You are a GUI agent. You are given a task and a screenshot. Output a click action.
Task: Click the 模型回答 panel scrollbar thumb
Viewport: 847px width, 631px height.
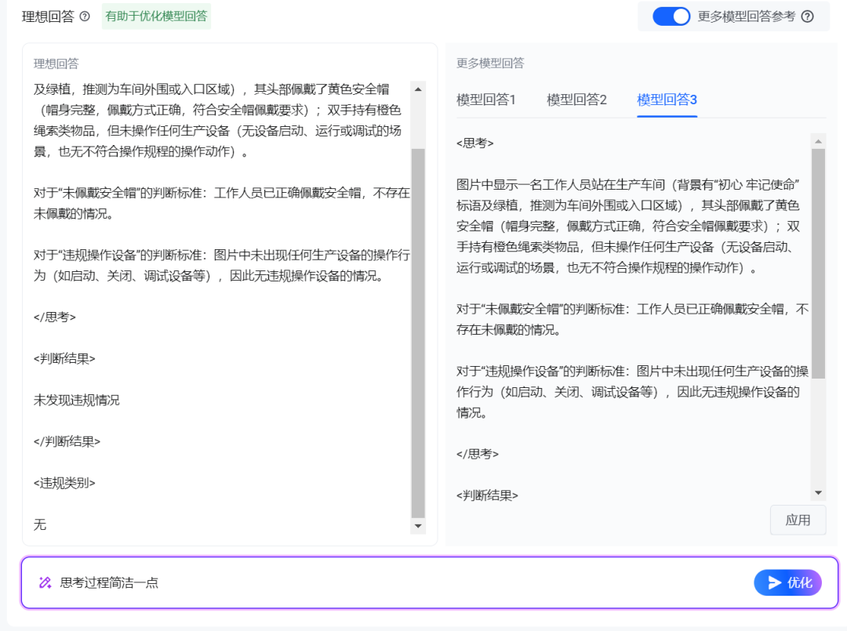click(x=818, y=264)
